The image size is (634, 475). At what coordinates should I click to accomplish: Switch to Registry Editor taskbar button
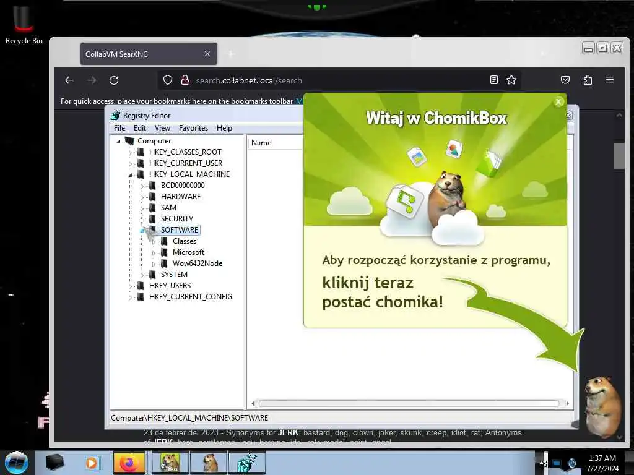point(247,463)
